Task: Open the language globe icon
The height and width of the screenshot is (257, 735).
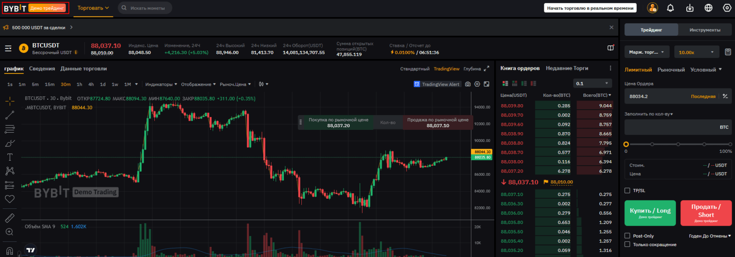Action: 708,8
